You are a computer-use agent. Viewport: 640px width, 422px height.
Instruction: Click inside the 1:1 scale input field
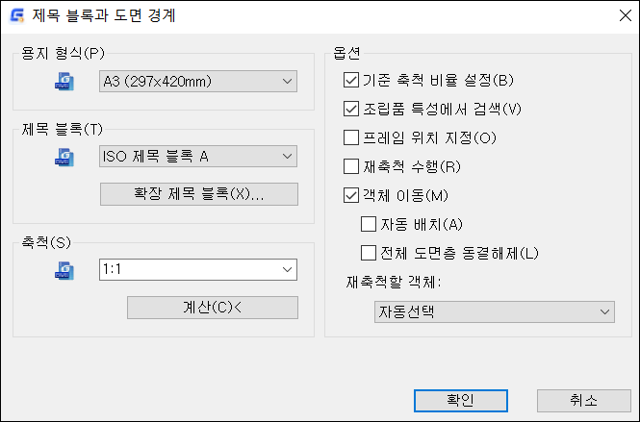coord(189,269)
